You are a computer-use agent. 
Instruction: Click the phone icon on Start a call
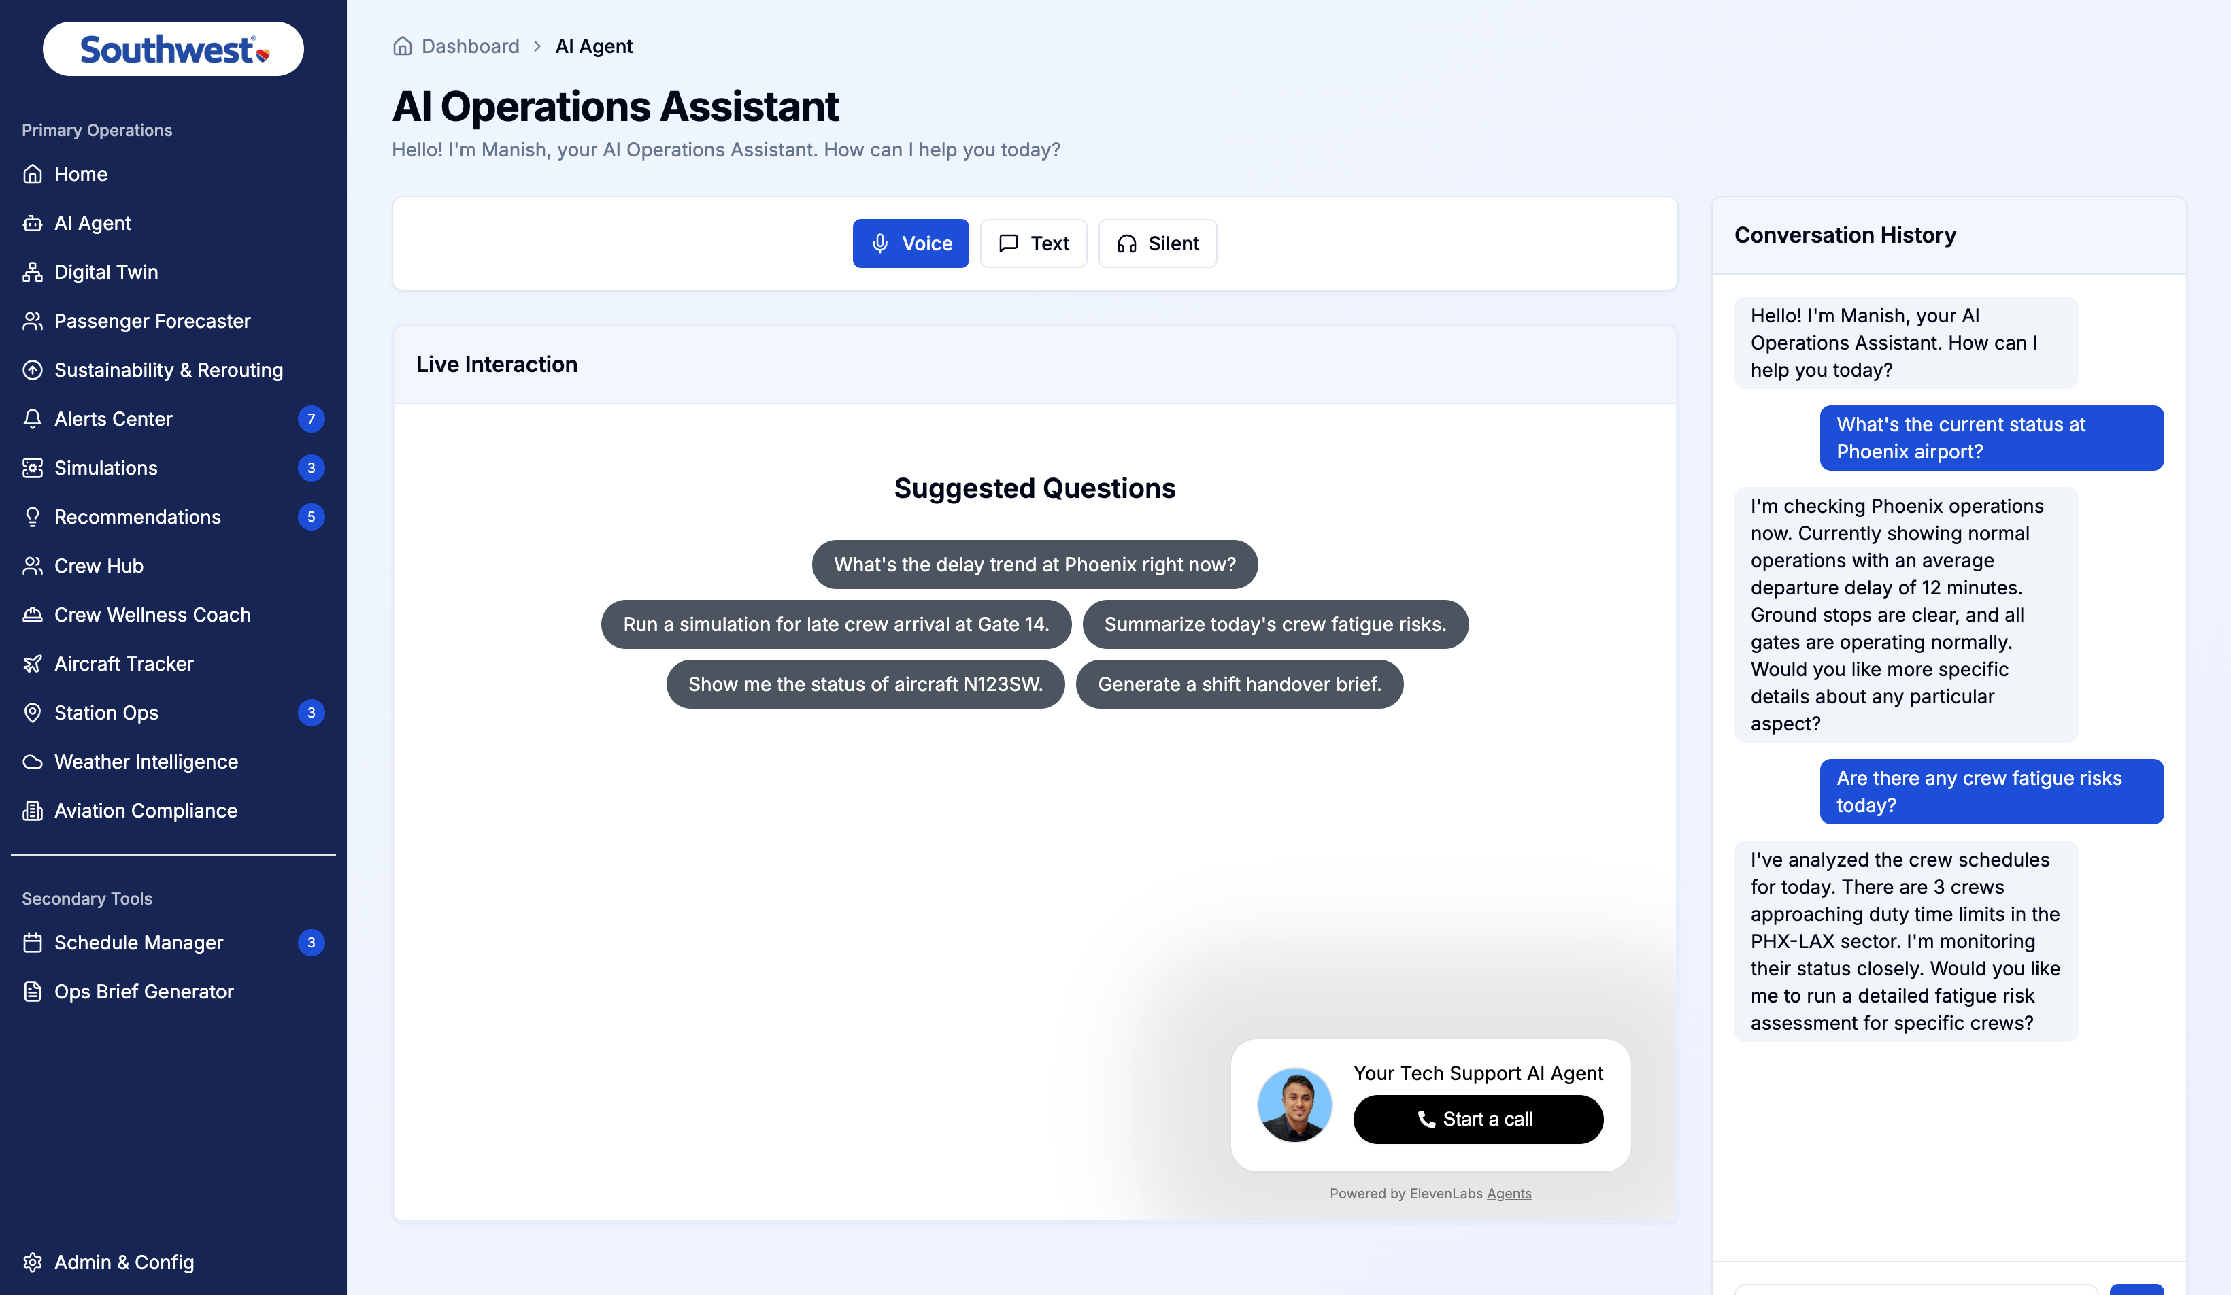tap(1426, 1119)
